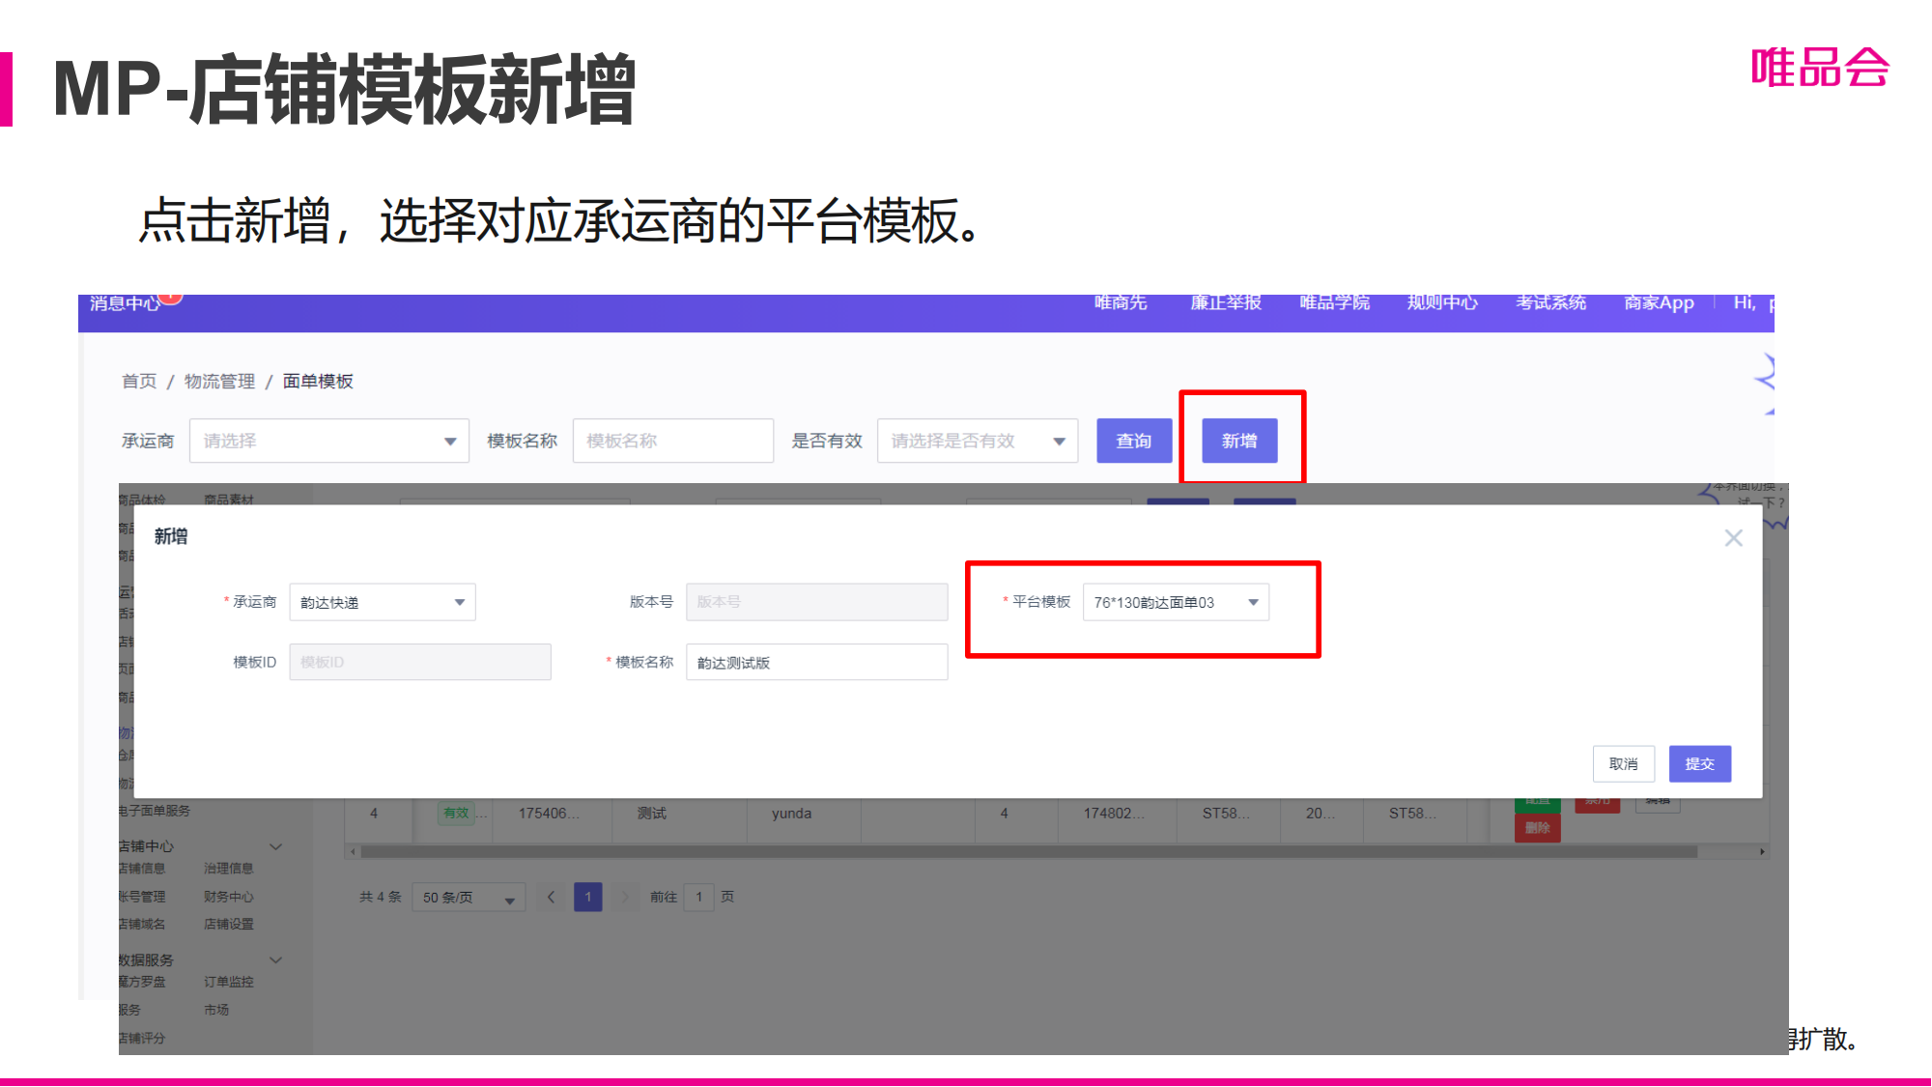Open 店铺信息 in the sidebar

tap(142, 869)
